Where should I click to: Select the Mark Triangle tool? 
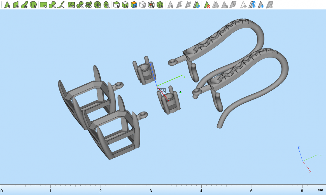7,5
